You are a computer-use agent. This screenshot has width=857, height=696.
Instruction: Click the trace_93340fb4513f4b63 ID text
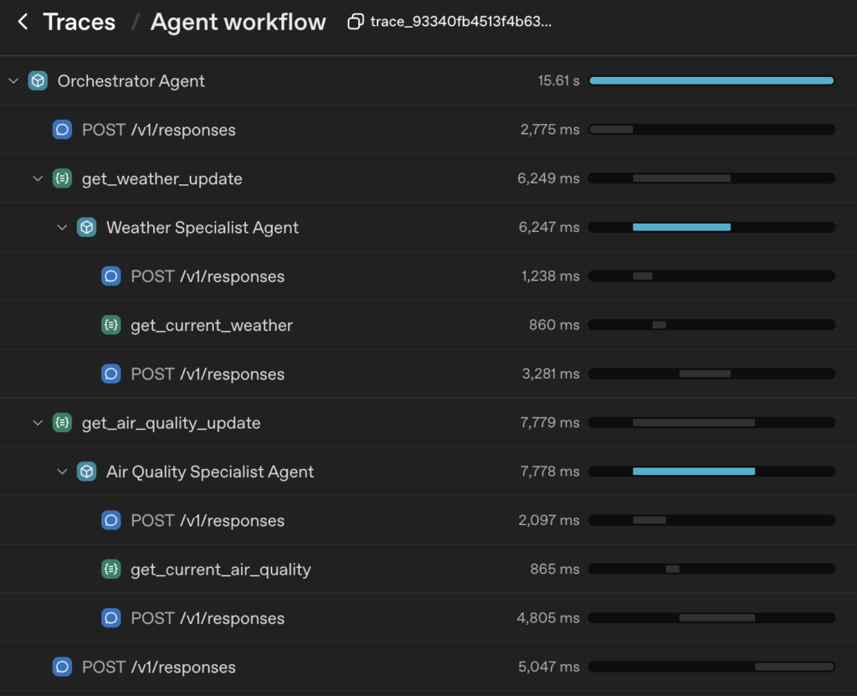click(x=460, y=23)
